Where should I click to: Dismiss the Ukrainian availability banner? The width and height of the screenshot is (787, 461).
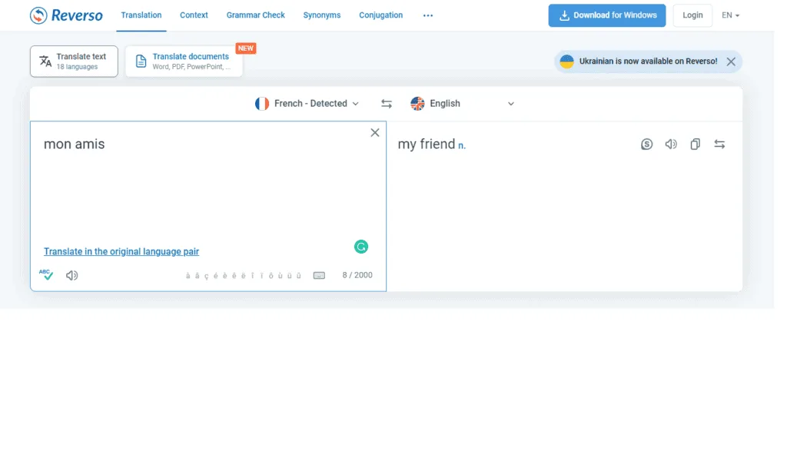coord(731,61)
